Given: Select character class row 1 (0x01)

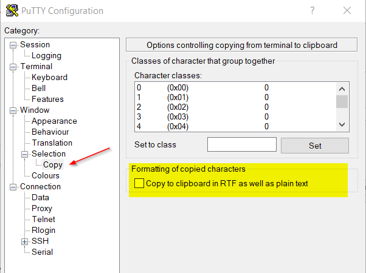Looking at the screenshot, I should click(x=235, y=97).
